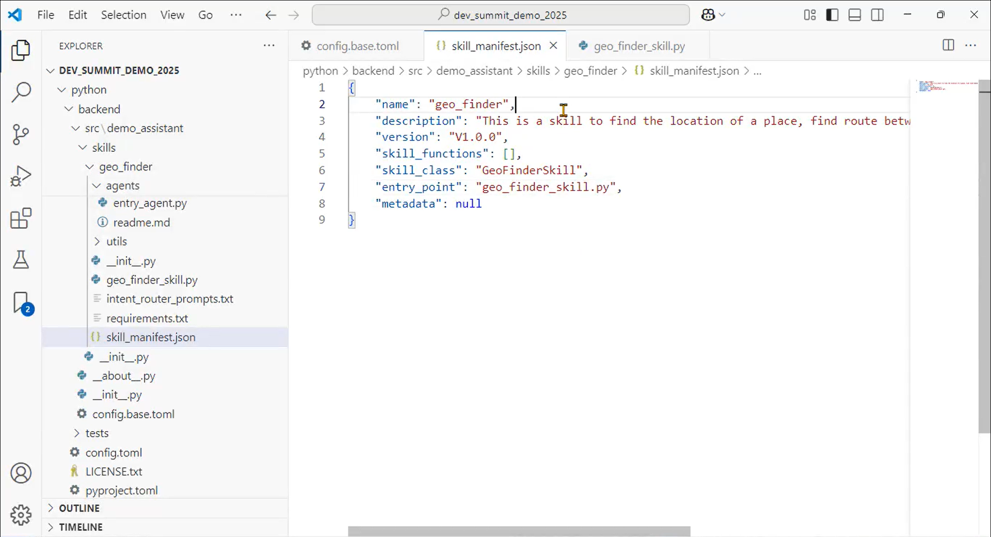This screenshot has height=537, width=991.
Task: Open Explorer more actions with the ellipsis button
Action: (269, 45)
